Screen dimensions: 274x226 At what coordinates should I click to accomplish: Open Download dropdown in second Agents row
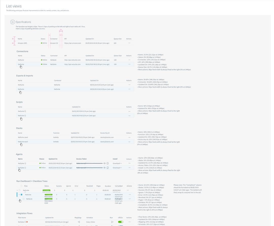pyautogui.click(x=117, y=168)
